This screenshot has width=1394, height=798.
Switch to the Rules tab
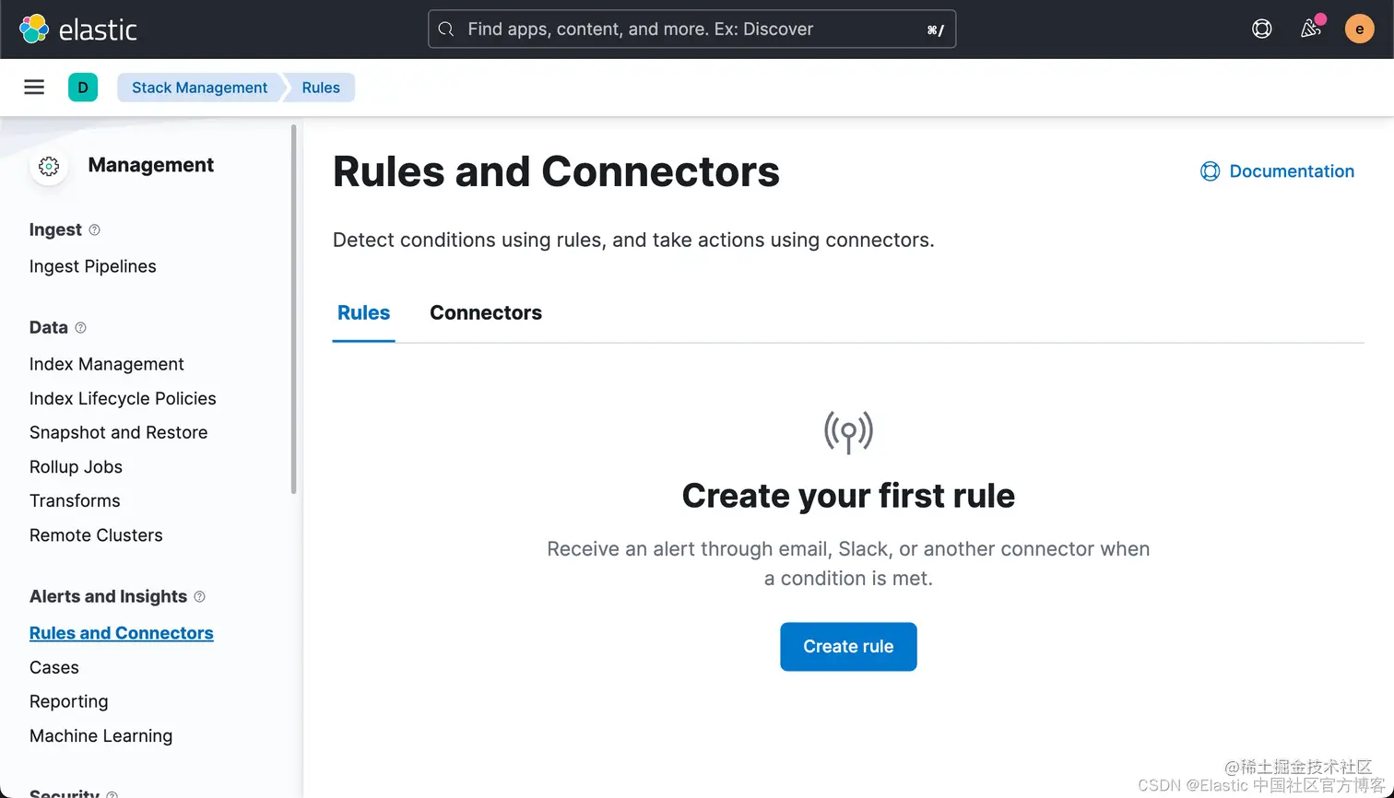point(364,313)
